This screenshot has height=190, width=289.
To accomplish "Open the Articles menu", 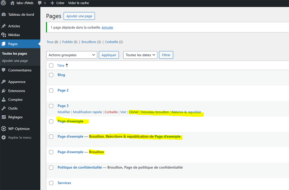I will 20,26.
